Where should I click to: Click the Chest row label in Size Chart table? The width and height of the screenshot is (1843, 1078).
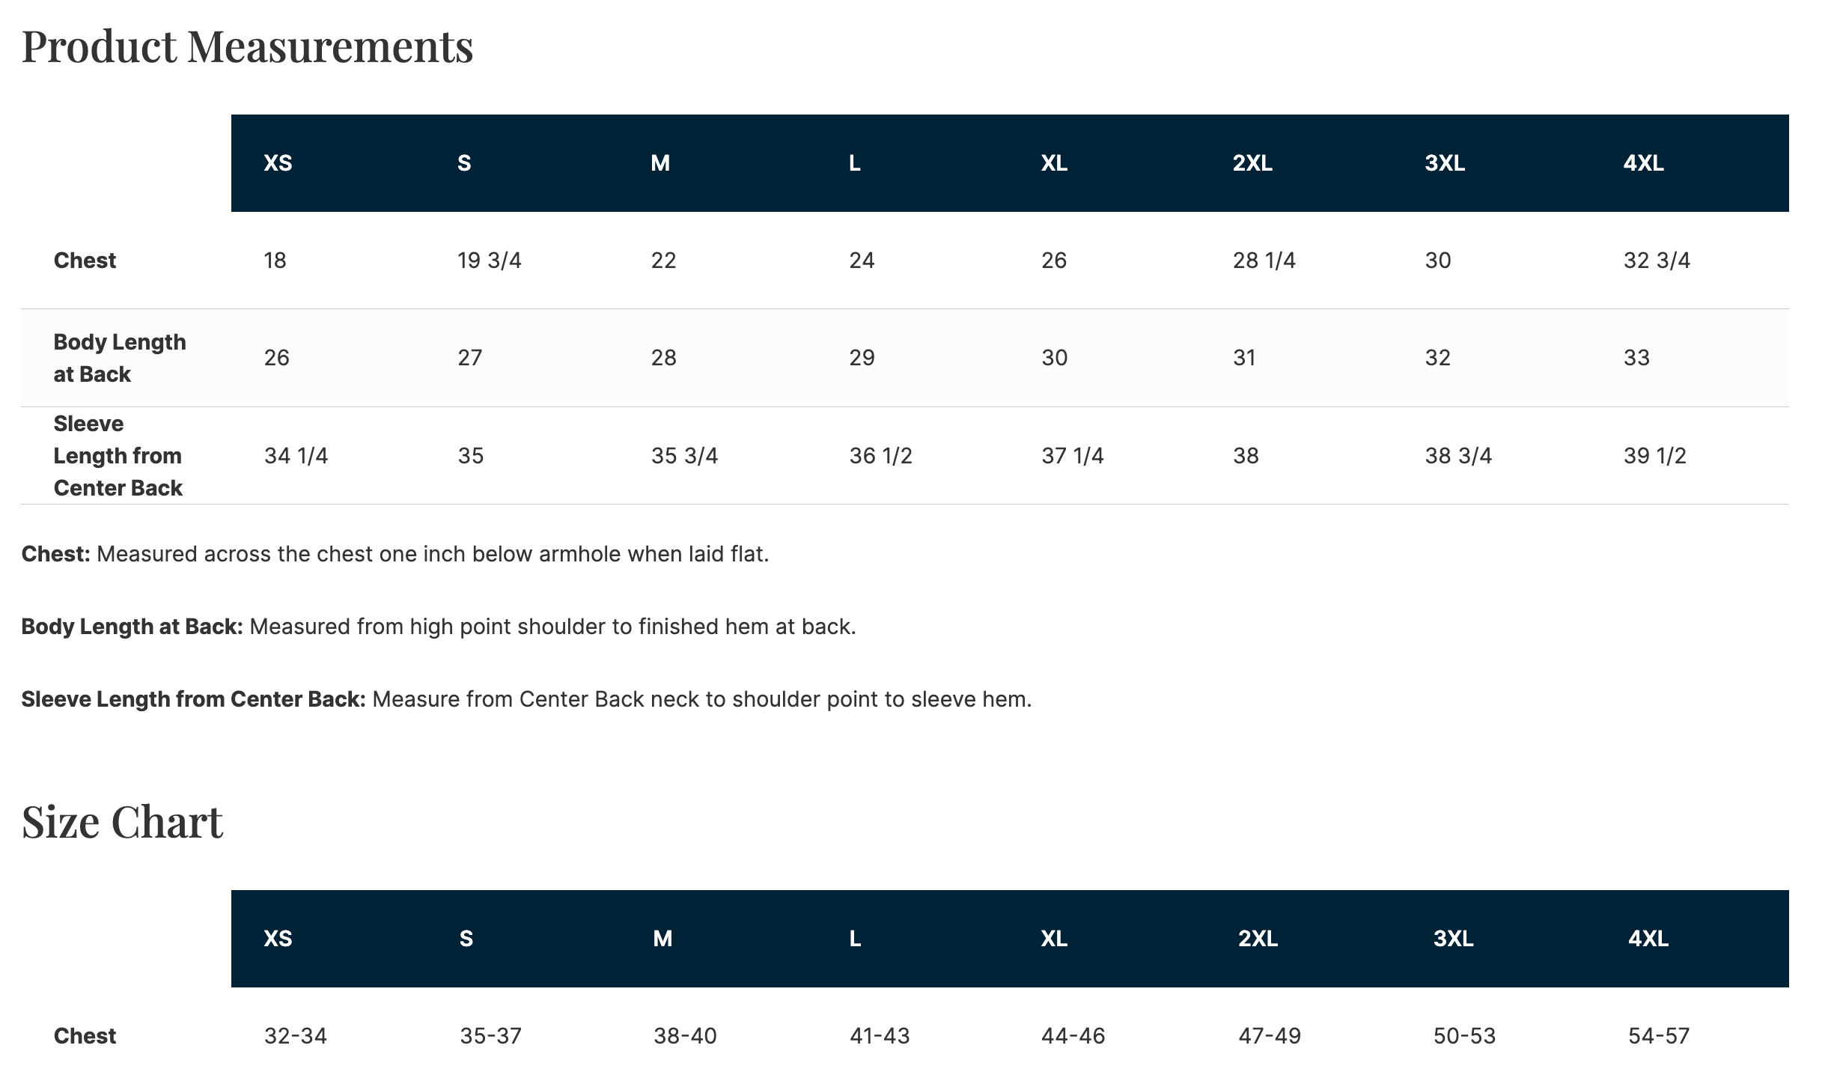85,1036
